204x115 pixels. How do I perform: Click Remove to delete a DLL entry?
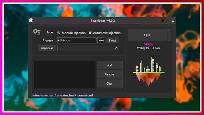click(110, 74)
